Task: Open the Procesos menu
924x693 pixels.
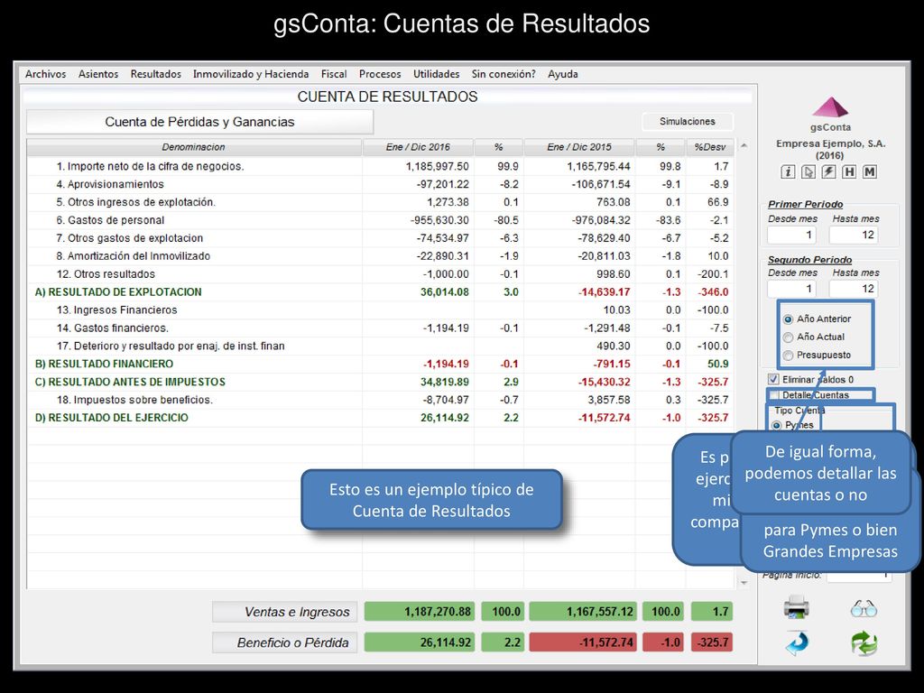Action: pos(380,74)
